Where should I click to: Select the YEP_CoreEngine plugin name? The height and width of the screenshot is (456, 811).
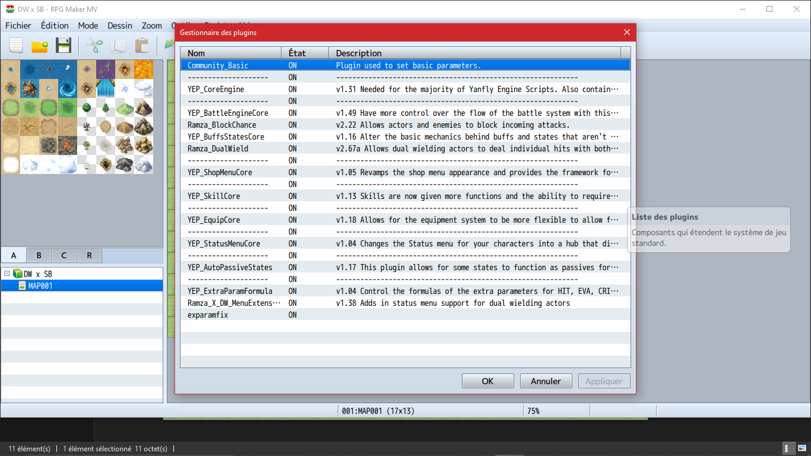click(216, 89)
